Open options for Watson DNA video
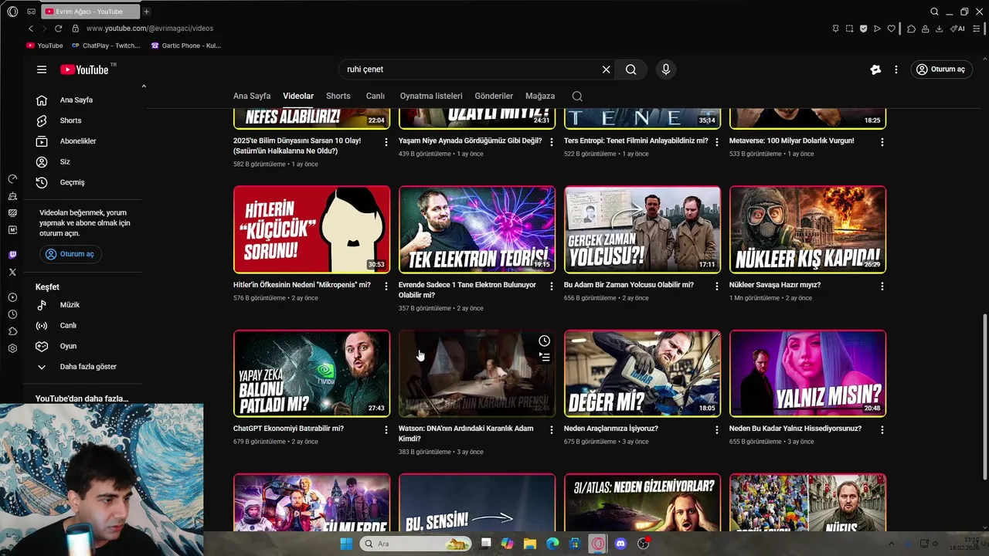Image resolution: width=989 pixels, height=556 pixels. click(552, 430)
